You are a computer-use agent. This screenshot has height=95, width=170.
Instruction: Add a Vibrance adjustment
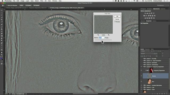(x=154, y=13)
